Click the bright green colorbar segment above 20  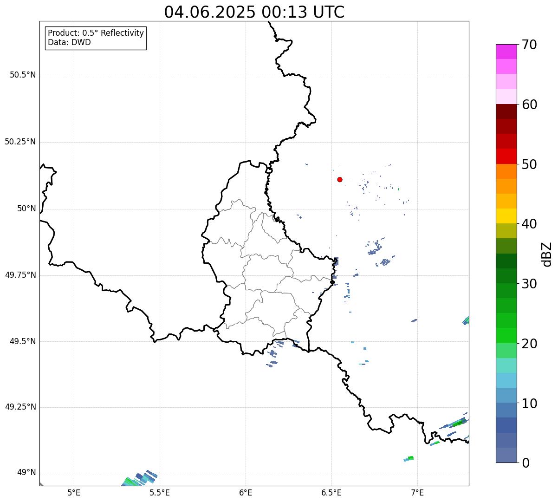(506, 335)
